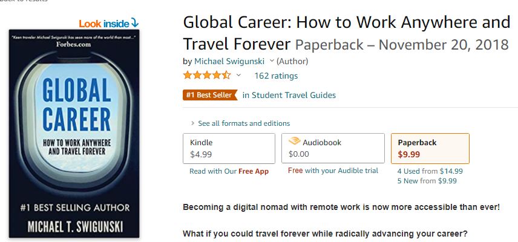The image size is (518, 242).
Task: Expand the author dropdown chevron next to Michael Swigunski
Action: click(272, 60)
